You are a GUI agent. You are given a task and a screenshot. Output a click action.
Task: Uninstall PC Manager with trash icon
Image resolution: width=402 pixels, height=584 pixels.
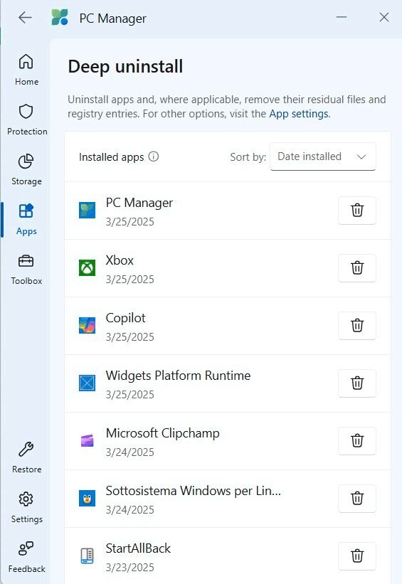(357, 211)
